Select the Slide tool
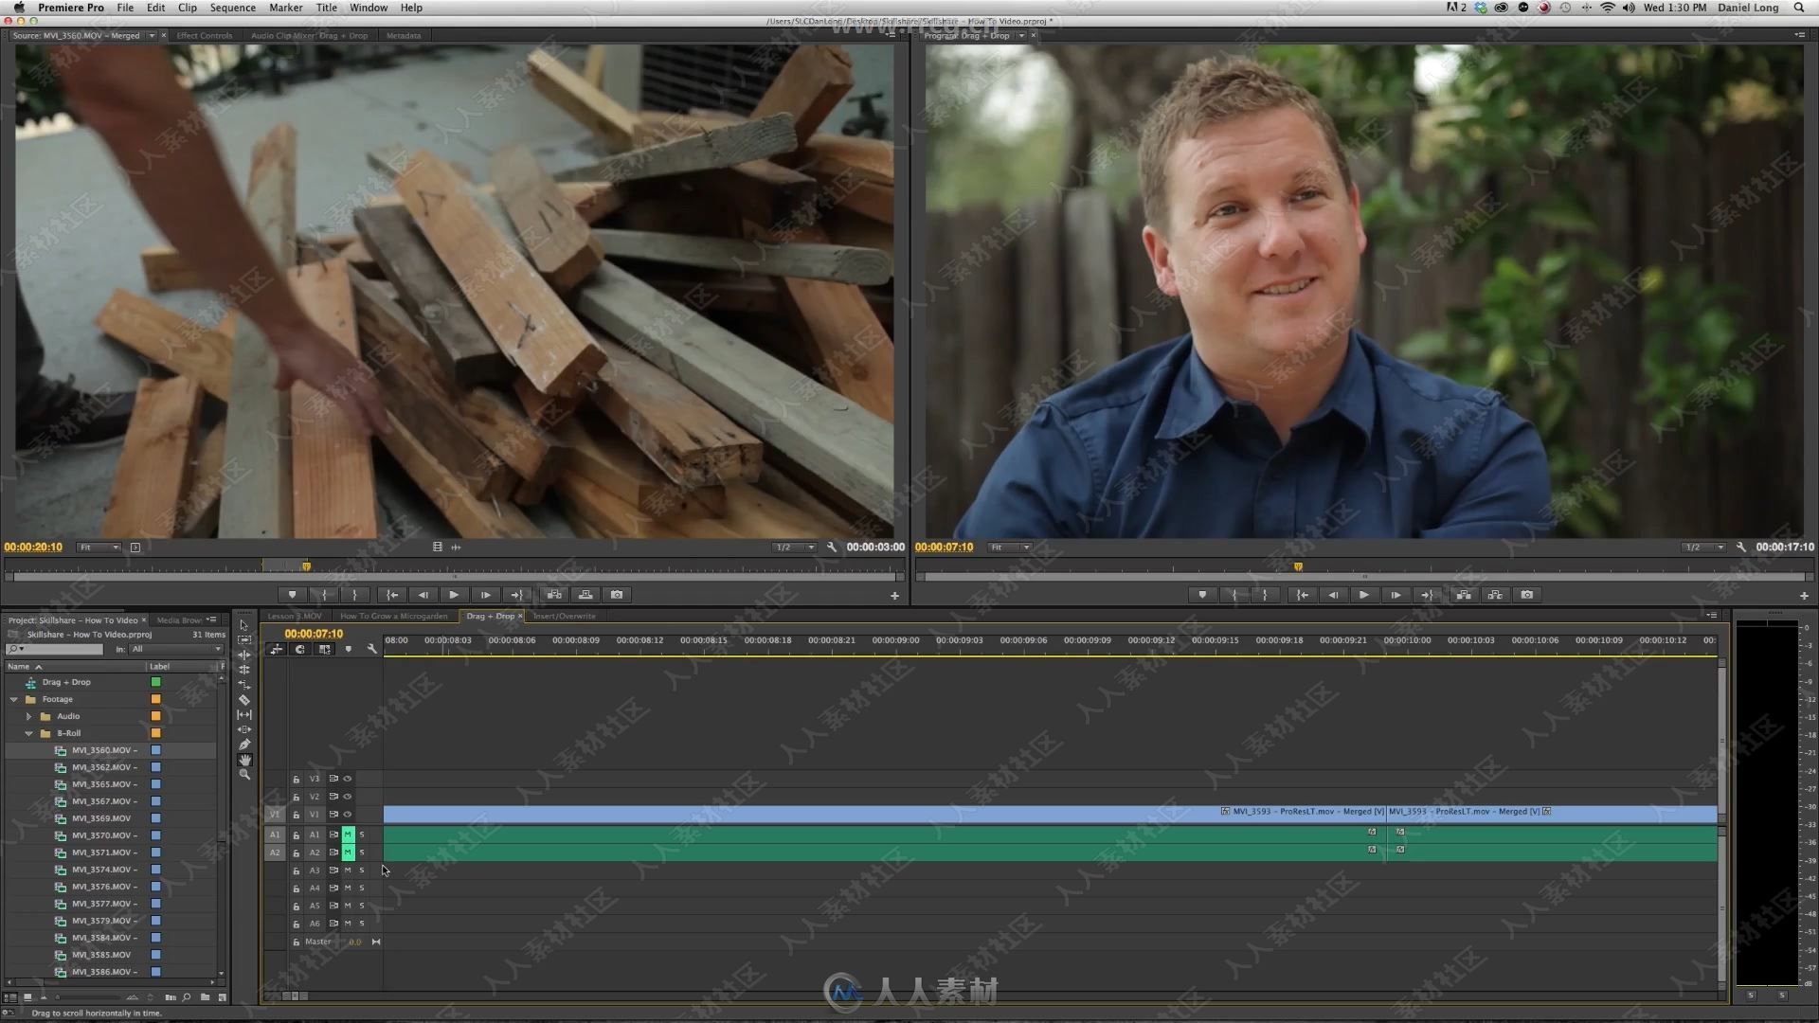Screen dimensions: 1819x1023 pyautogui.click(x=243, y=730)
